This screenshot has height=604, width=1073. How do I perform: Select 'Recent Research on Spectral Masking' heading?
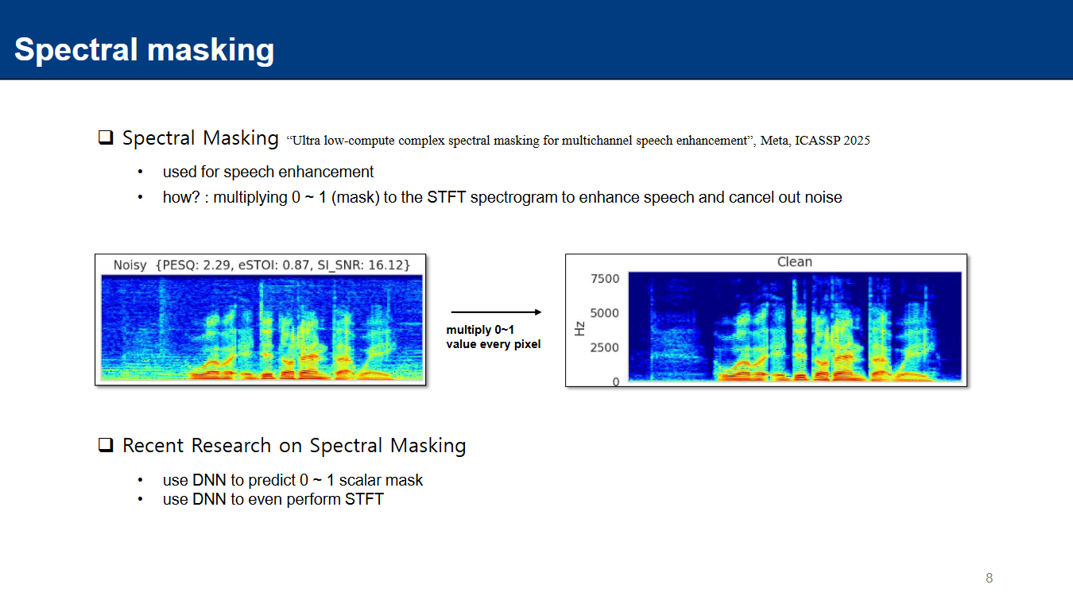294,446
